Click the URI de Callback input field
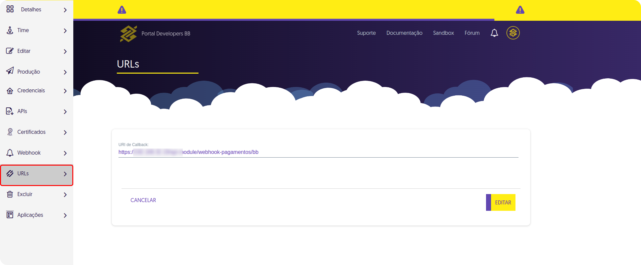The height and width of the screenshot is (265, 641). tap(318, 152)
